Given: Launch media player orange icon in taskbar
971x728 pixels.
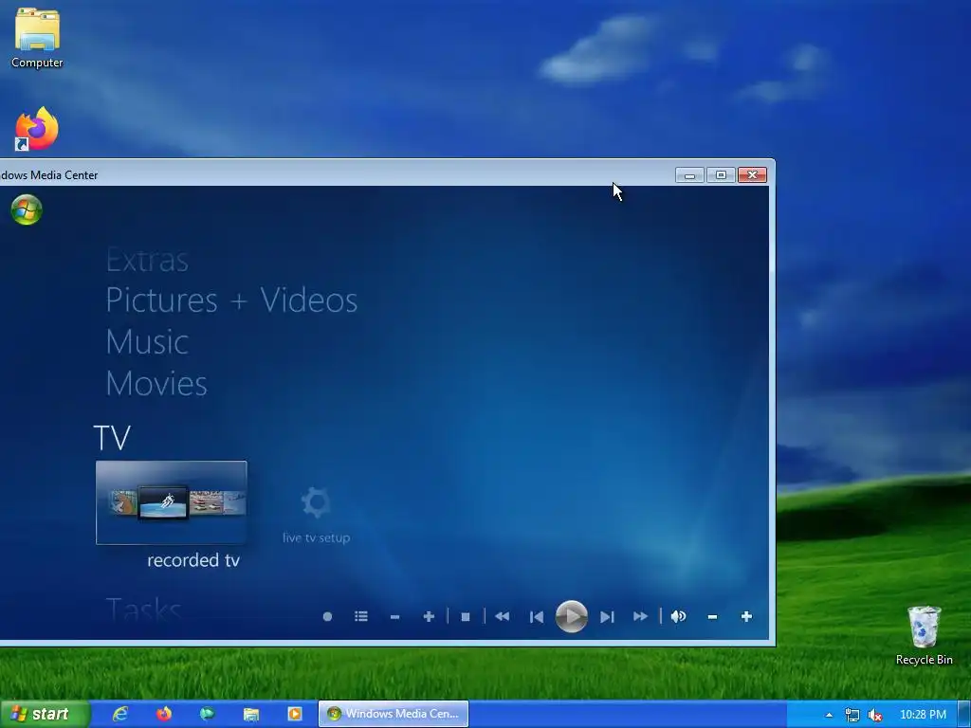Looking at the screenshot, I should pos(295,714).
